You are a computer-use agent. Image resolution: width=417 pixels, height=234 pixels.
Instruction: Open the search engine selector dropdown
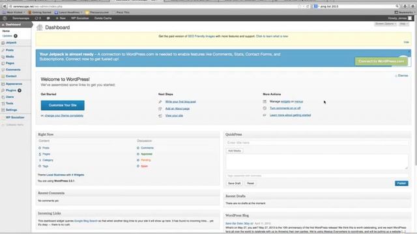pyautogui.click(x=316, y=6)
